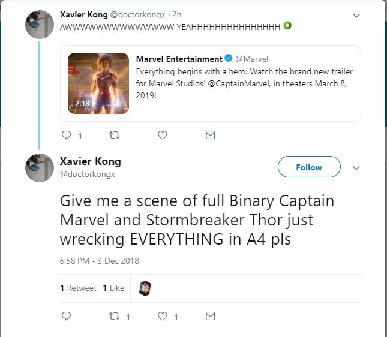The height and width of the screenshot is (337, 387).
Task: View the 1 Like list
Action: coord(113,288)
